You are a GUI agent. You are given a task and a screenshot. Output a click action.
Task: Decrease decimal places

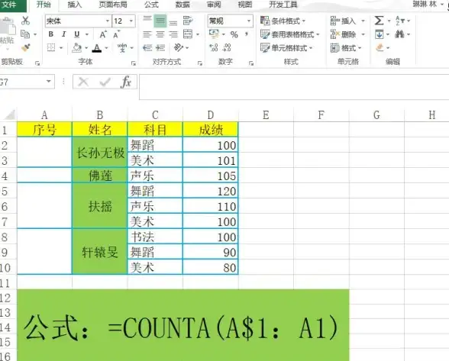tap(227, 47)
